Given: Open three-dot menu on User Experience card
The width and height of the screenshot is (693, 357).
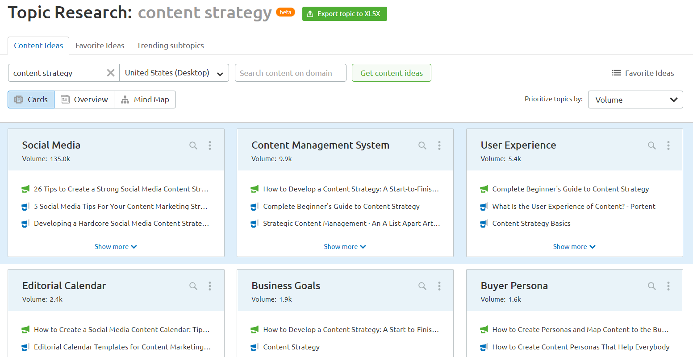Looking at the screenshot, I should [x=668, y=145].
